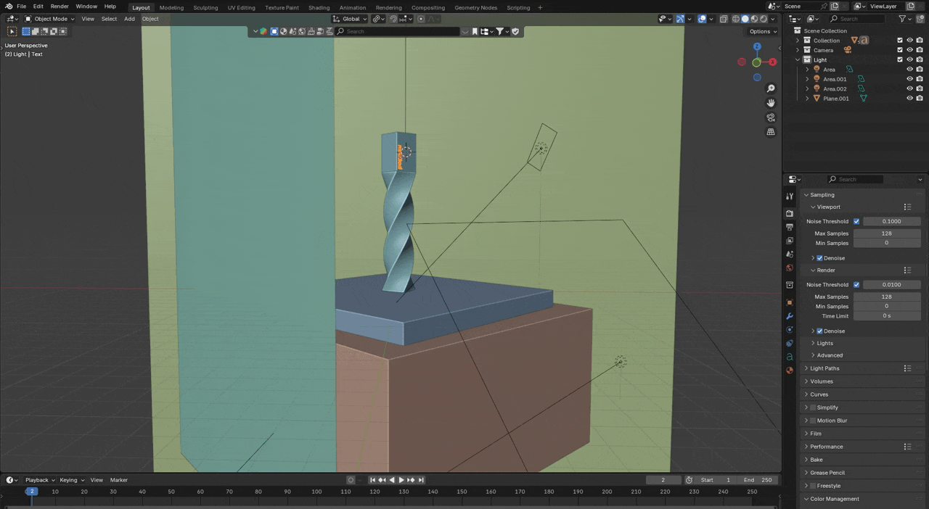Click the Play animation button

[x=401, y=480]
